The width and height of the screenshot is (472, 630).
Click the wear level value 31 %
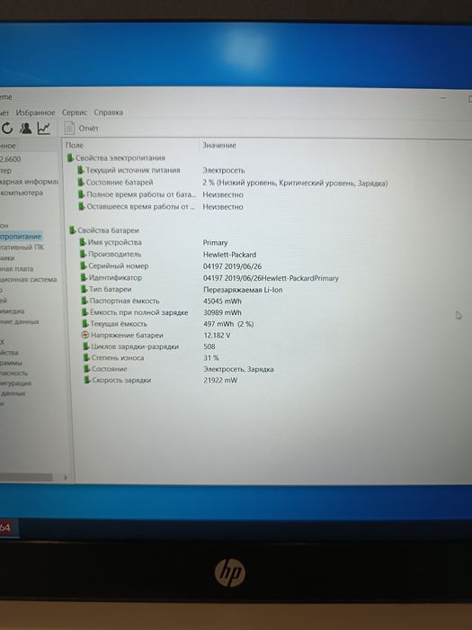click(211, 357)
